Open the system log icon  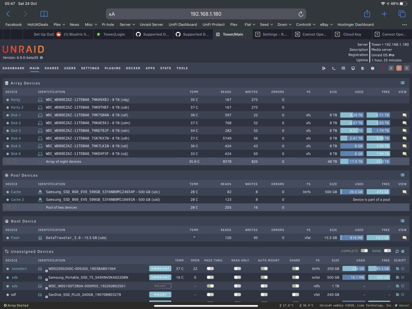point(363,68)
